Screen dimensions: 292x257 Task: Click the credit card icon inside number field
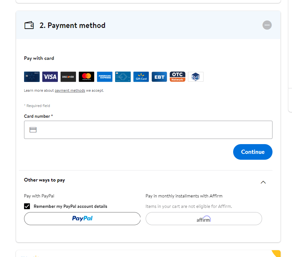[x=33, y=130]
